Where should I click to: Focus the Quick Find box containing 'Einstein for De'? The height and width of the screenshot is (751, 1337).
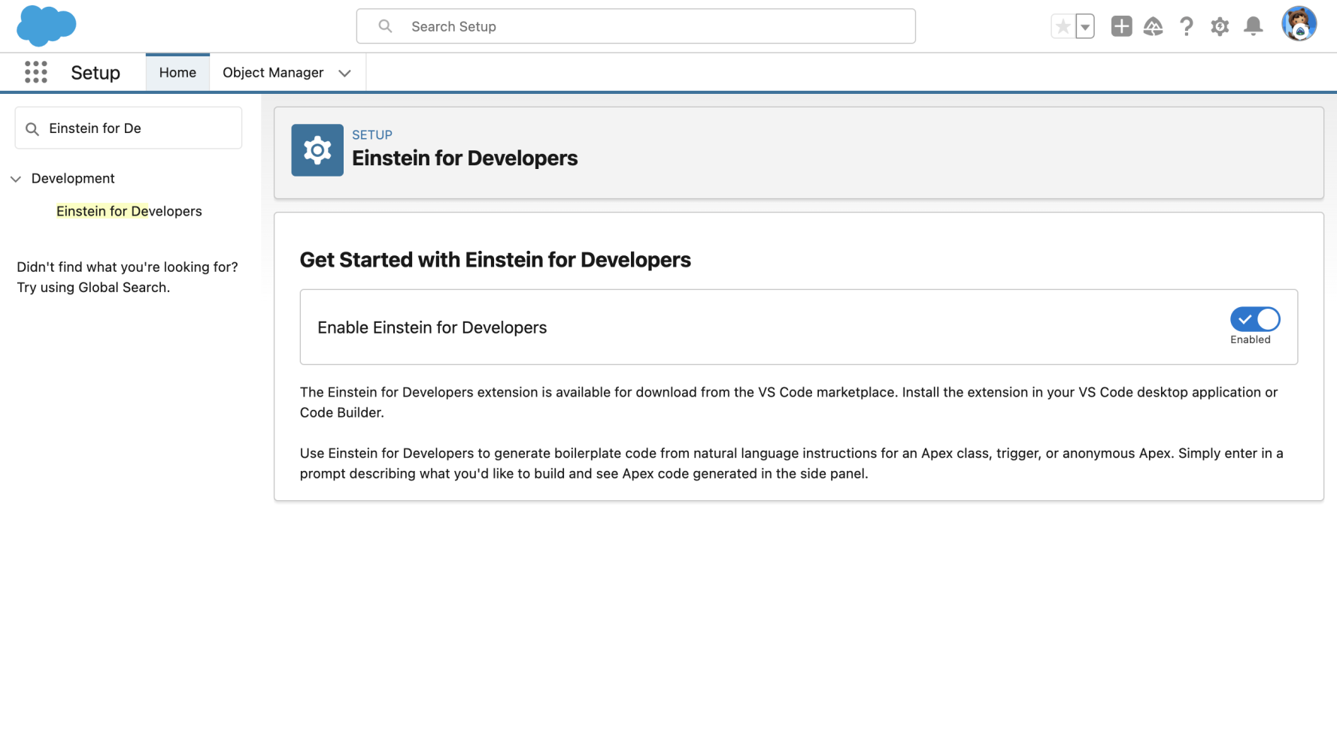click(129, 128)
